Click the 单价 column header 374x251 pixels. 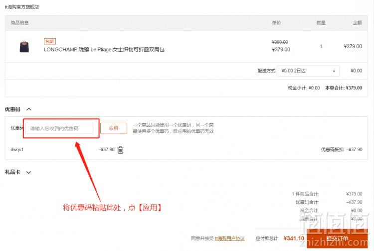[x=276, y=23]
